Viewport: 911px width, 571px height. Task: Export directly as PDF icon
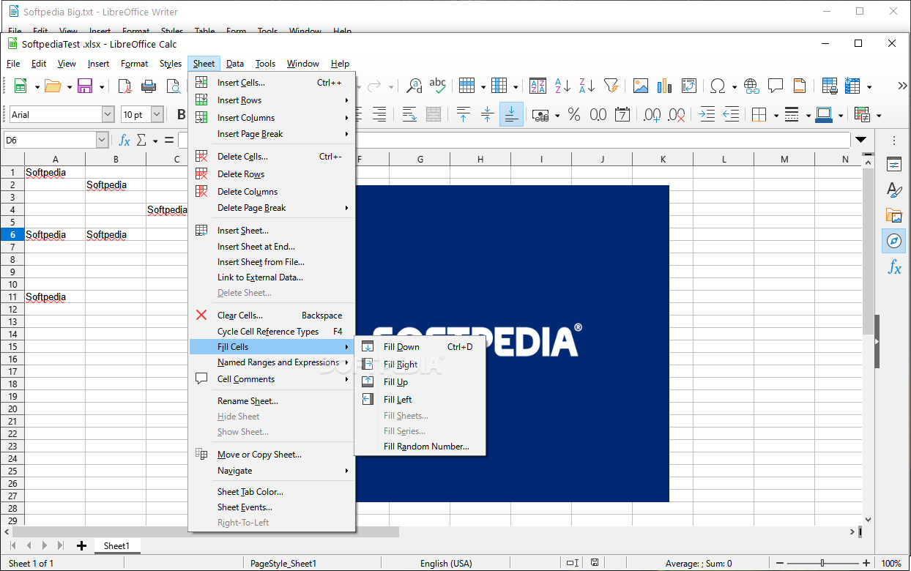[124, 86]
